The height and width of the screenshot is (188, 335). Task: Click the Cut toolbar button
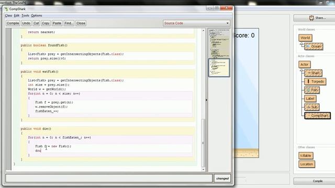(36, 23)
